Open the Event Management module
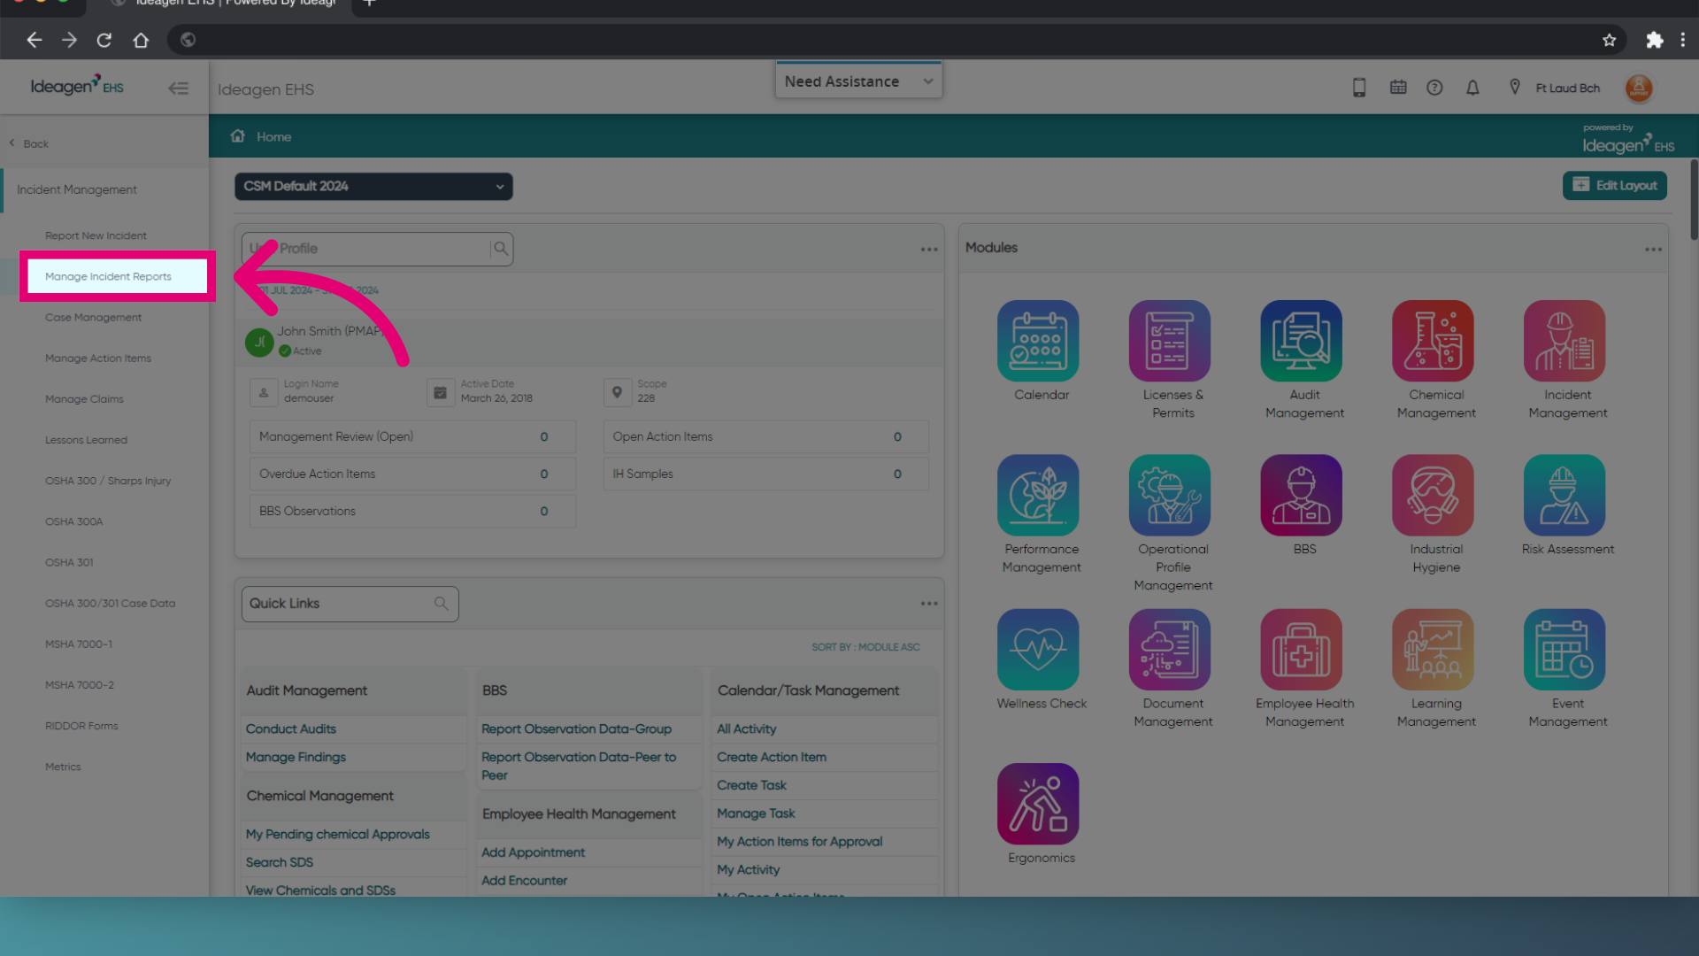The height and width of the screenshot is (956, 1699). [1564, 650]
